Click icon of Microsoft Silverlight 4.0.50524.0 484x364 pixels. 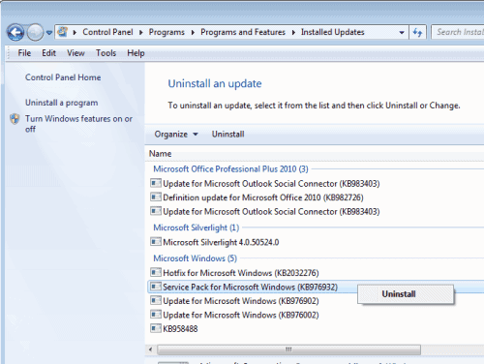point(156,242)
